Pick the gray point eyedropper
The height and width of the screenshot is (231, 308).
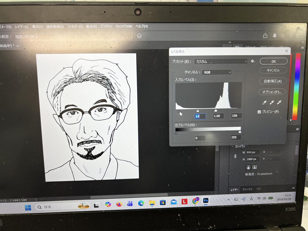coord(272,103)
